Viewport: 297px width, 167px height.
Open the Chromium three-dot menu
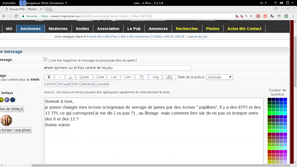[293, 16]
